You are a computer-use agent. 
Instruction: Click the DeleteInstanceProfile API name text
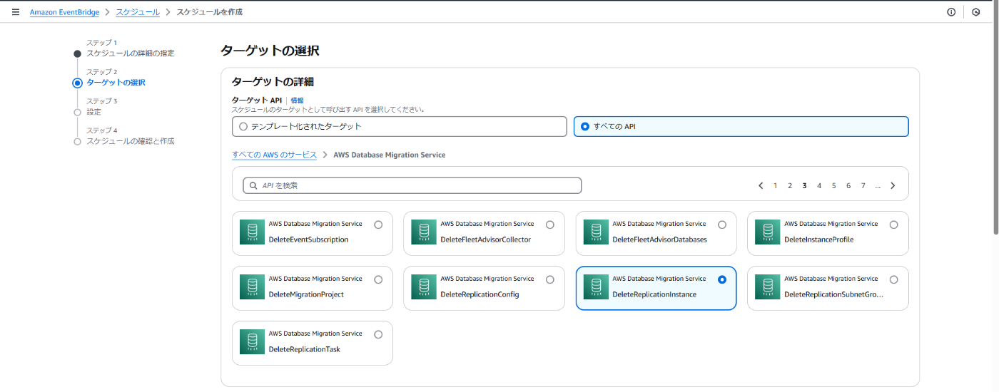coord(818,239)
